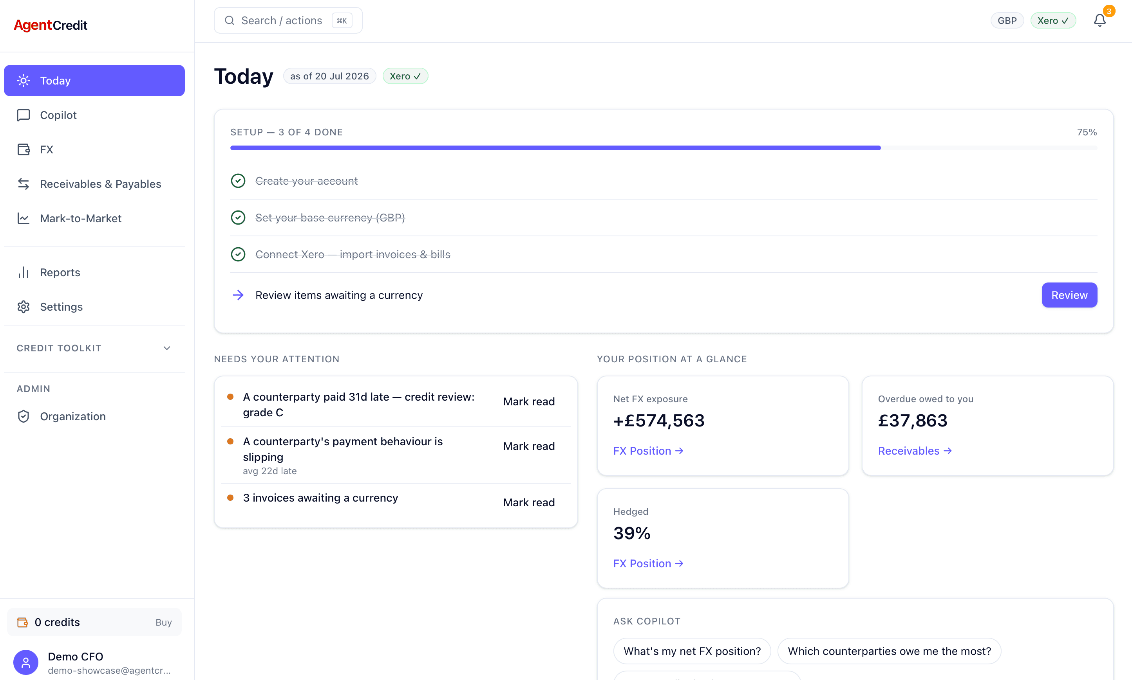Click the 39% hedged value
This screenshot has height=680, width=1132.
pyautogui.click(x=631, y=533)
